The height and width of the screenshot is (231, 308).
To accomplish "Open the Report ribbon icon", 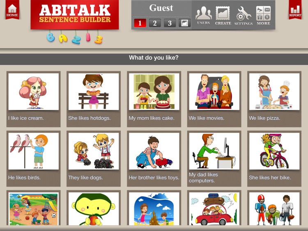I will pyautogui.click(x=295, y=10).
